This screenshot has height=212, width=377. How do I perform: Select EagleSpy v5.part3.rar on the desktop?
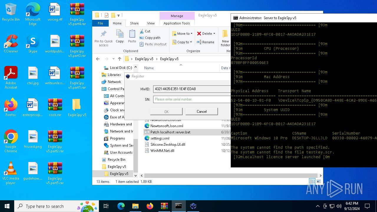(77, 46)
